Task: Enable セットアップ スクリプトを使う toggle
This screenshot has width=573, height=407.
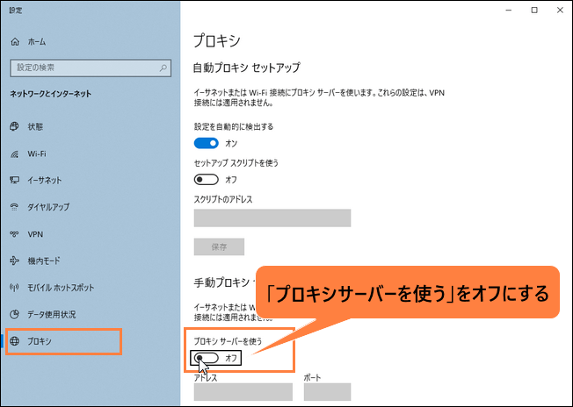Action: [207, 180]
